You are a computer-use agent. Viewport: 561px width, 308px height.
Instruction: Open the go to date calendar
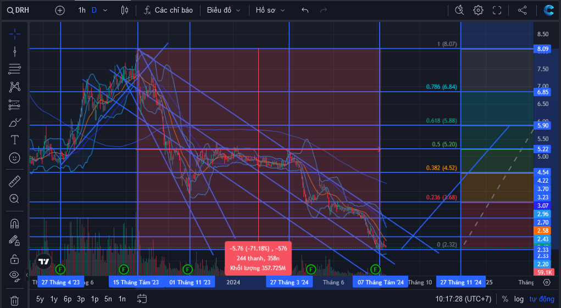[x=142, y=299]
